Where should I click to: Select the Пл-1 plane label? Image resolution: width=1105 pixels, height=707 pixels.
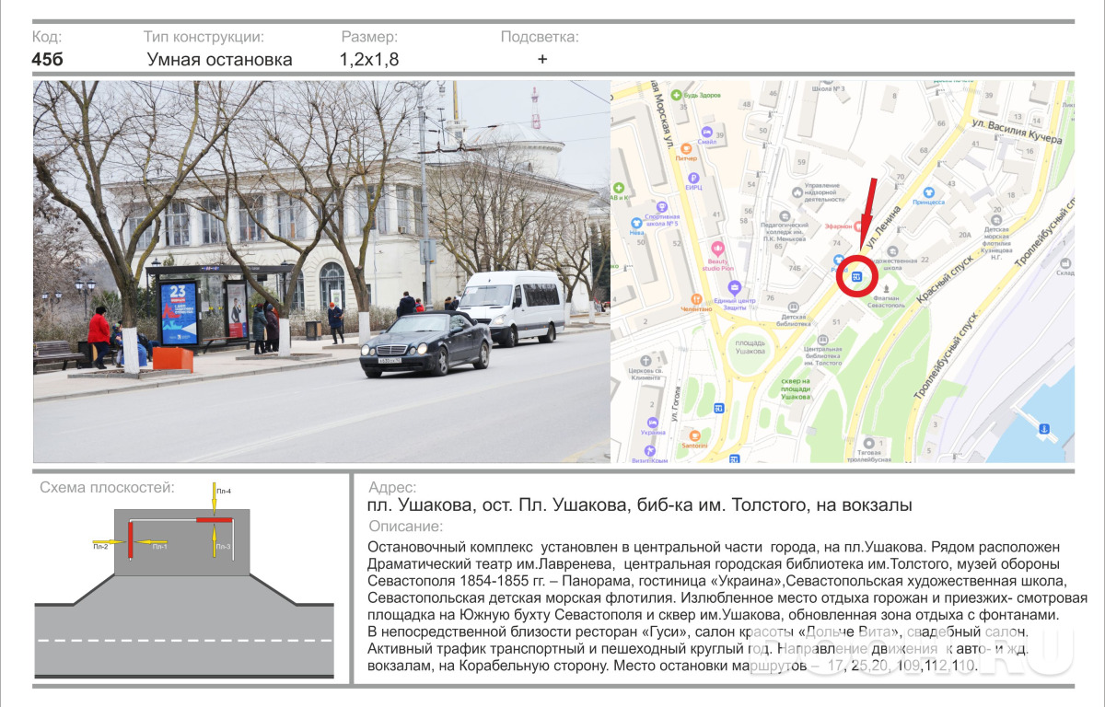[x=159, y=547]
